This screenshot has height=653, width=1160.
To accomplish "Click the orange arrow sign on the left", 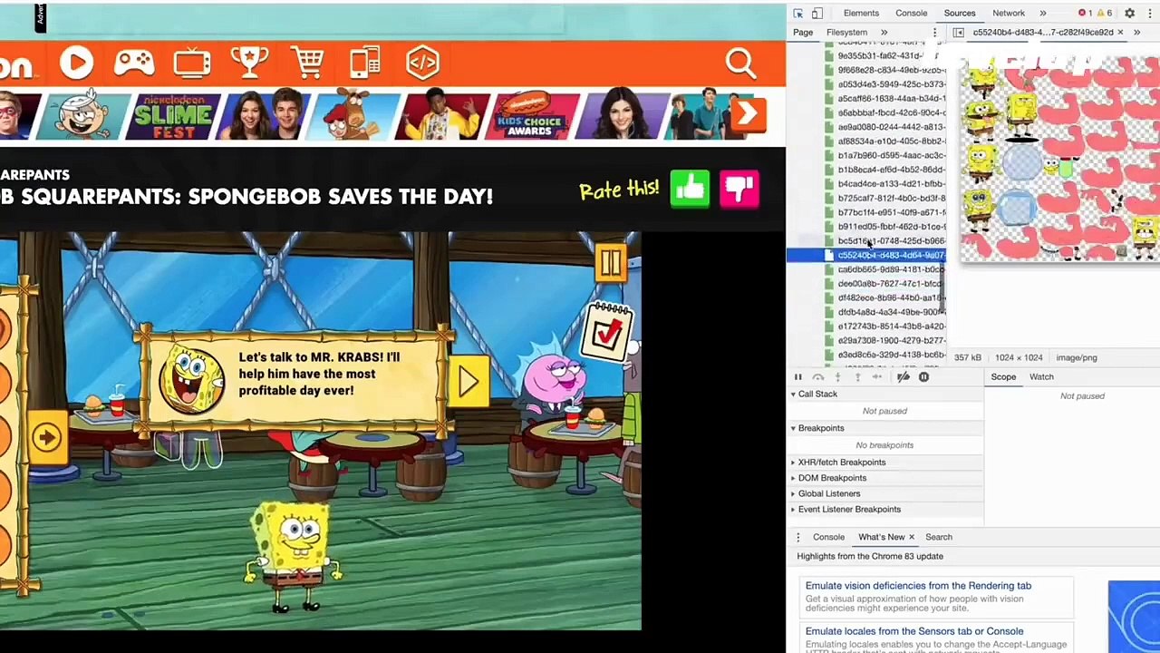I will pos(47,437).
